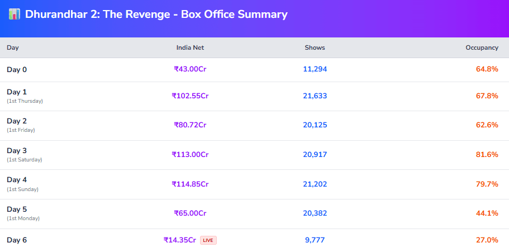Click the Day column header
This screenshot has height=252, width=509.
tap(13, 47)
